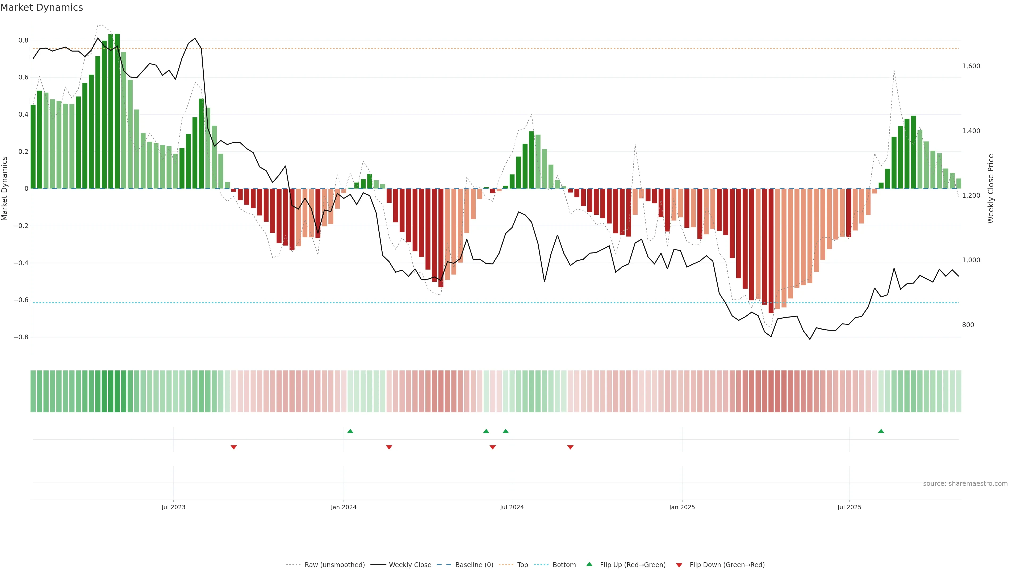Viewport: 1021px width, 574px height.
Task: Click the first flip-down marker after Jul 2023
Action: pos(234,447)
